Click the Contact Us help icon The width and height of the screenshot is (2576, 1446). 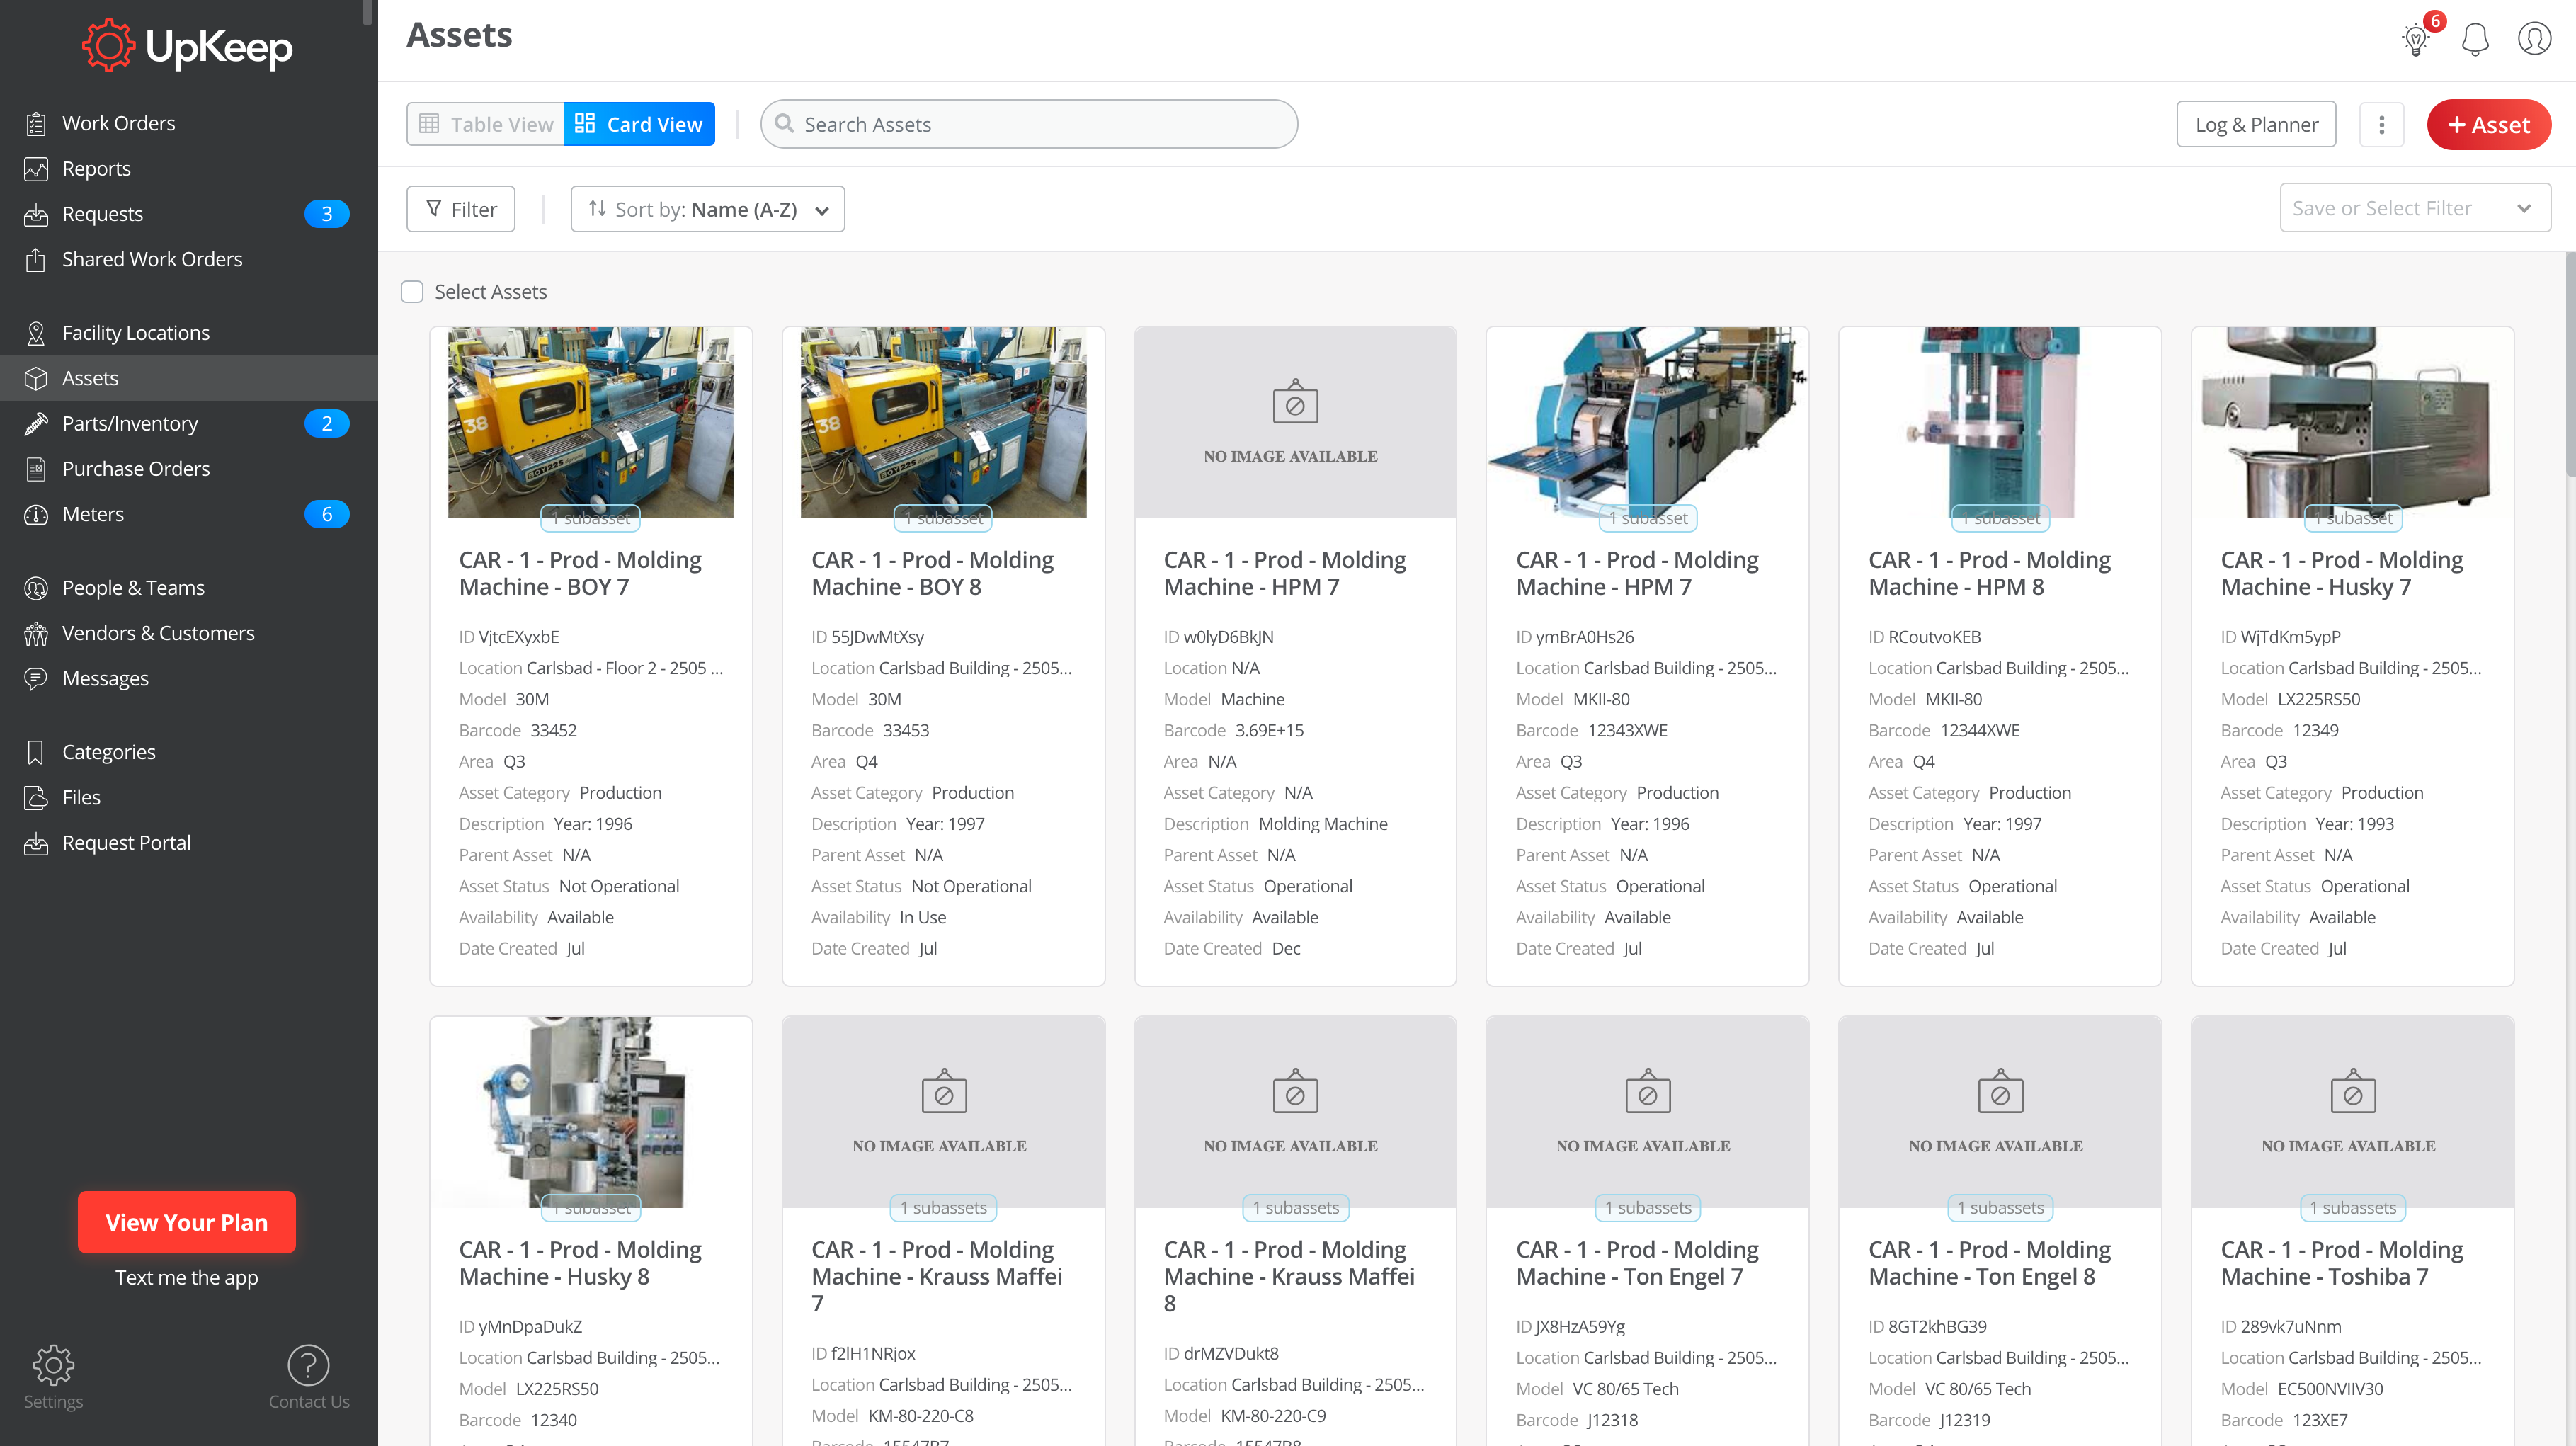coord(308,1365)
